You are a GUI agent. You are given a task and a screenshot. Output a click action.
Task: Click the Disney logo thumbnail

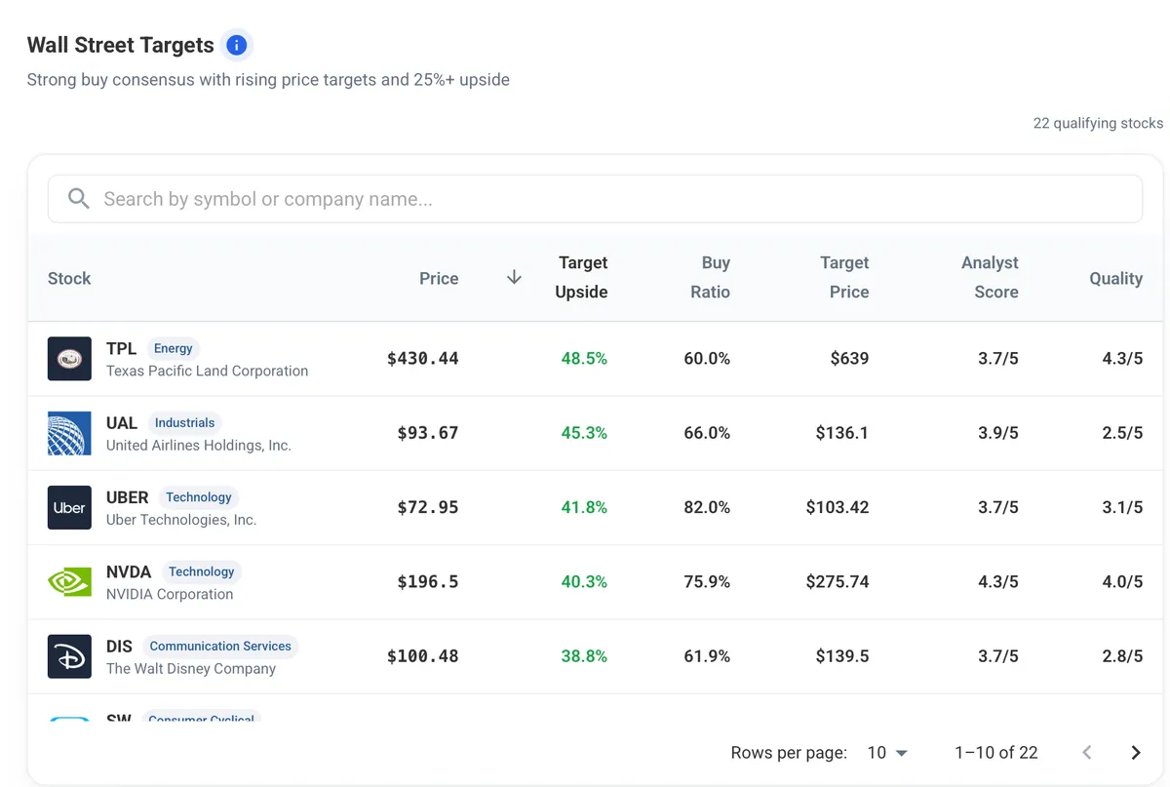click(x=69, y=656)
